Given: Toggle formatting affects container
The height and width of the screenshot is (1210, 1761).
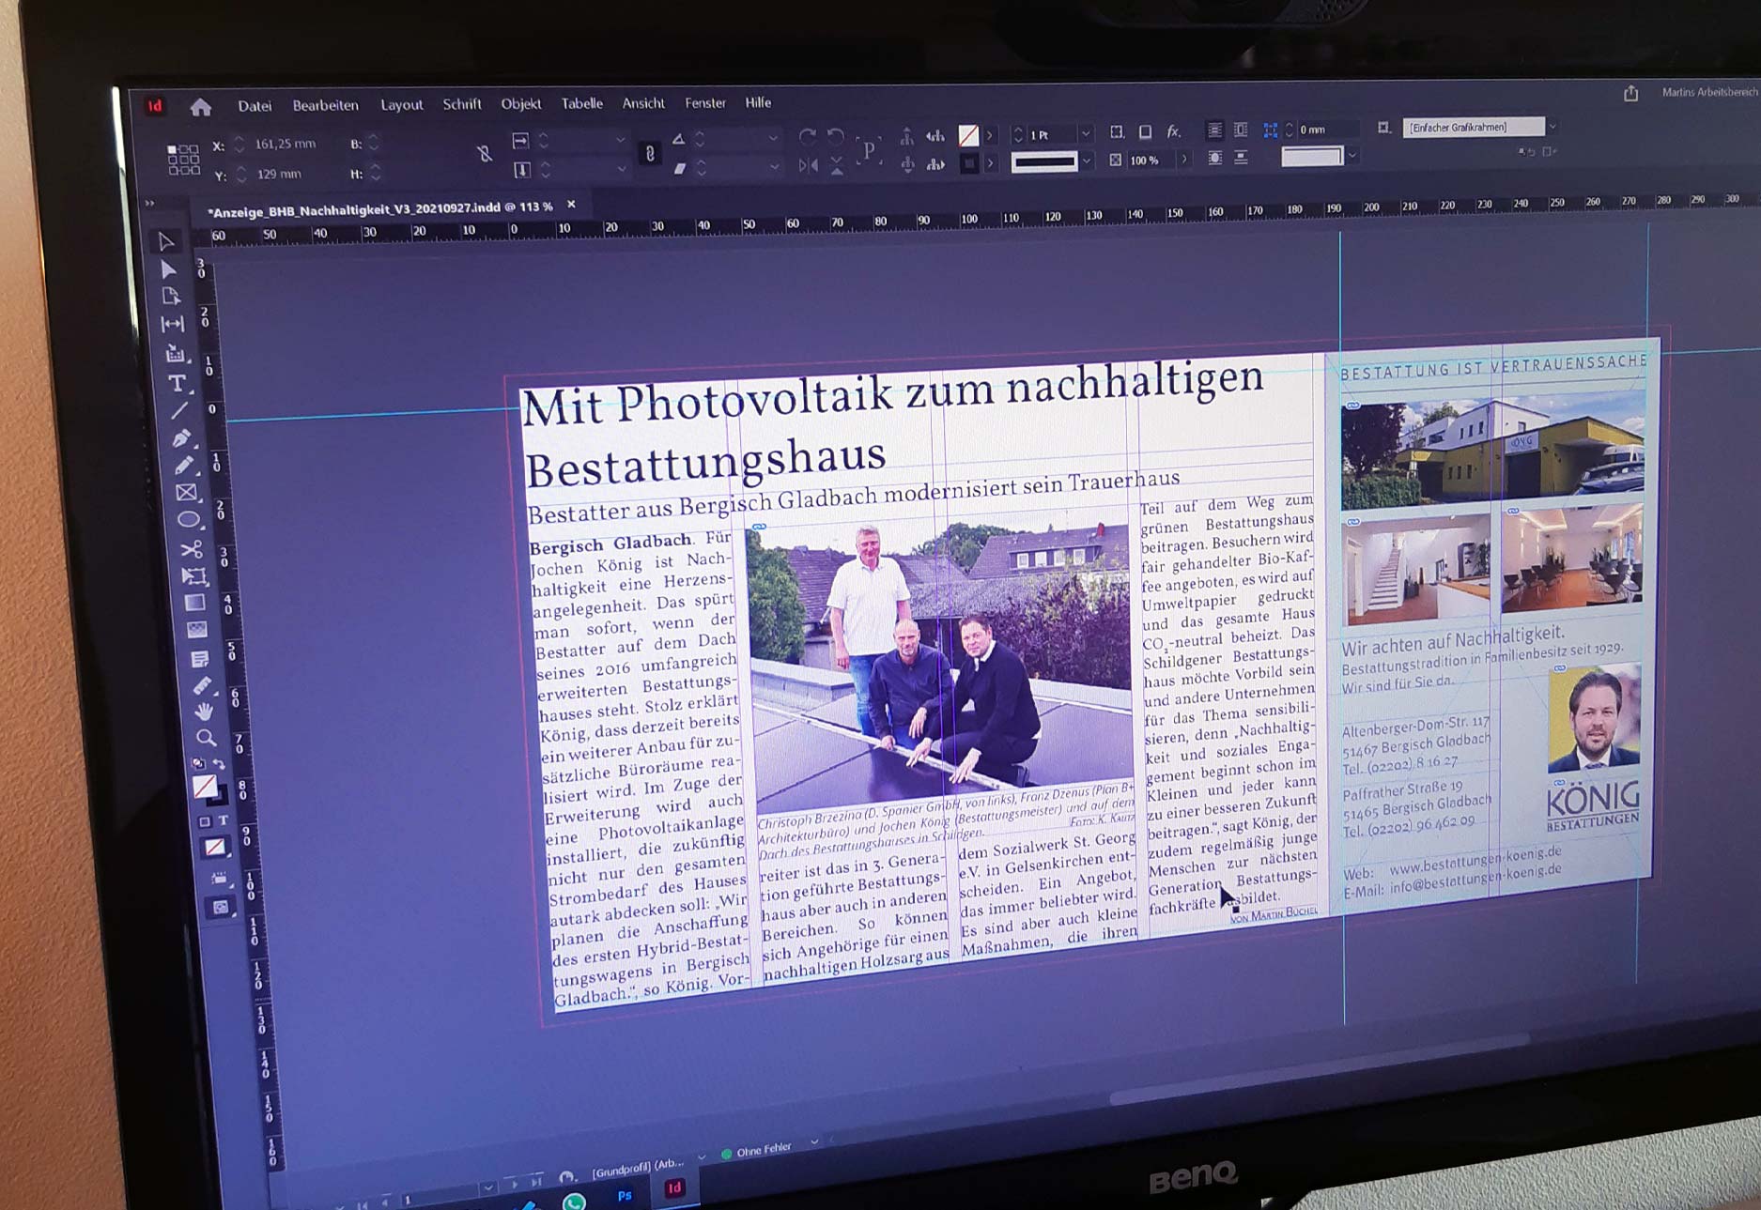Looking at the screenshot, I should [205, 821].
